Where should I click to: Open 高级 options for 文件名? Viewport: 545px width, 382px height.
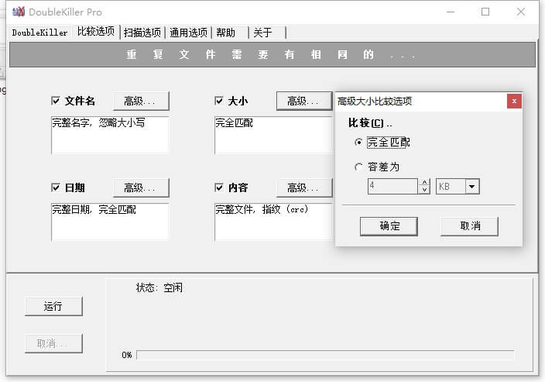pyautogui.click(x=141, y=101)
